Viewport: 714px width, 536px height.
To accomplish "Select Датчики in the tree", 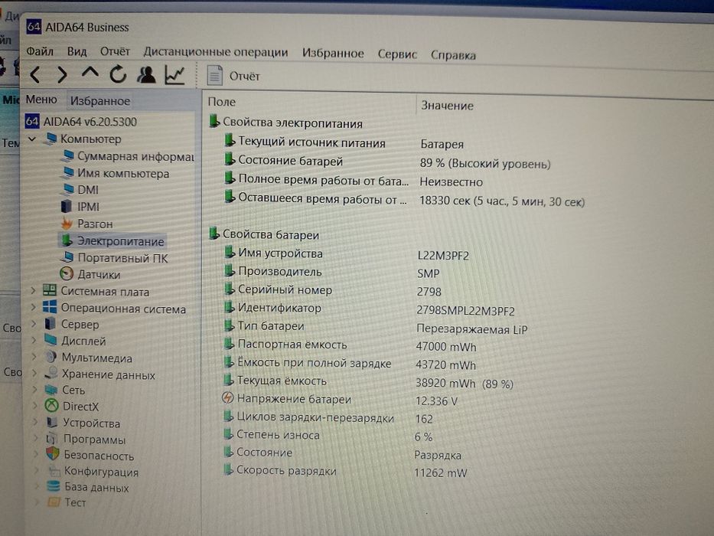I will [90, 274].
